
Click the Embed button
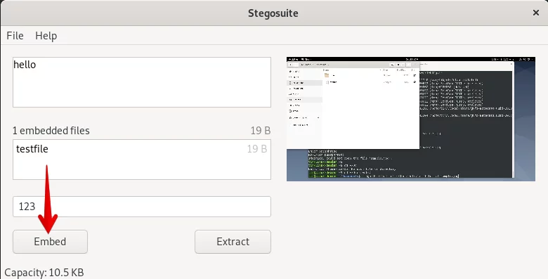point(50,242)
